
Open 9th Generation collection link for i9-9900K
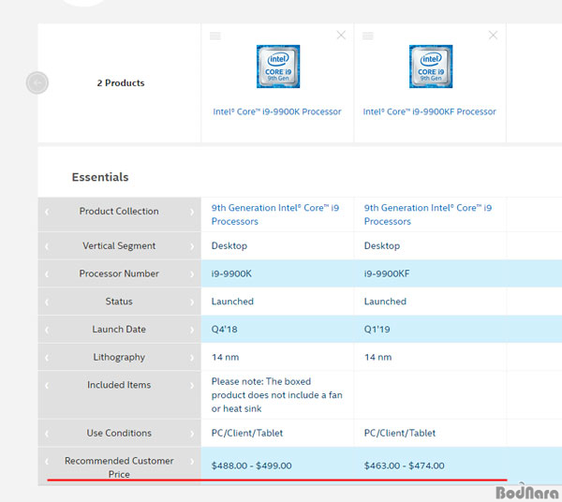pyautogui.click(x=274, y=214)
